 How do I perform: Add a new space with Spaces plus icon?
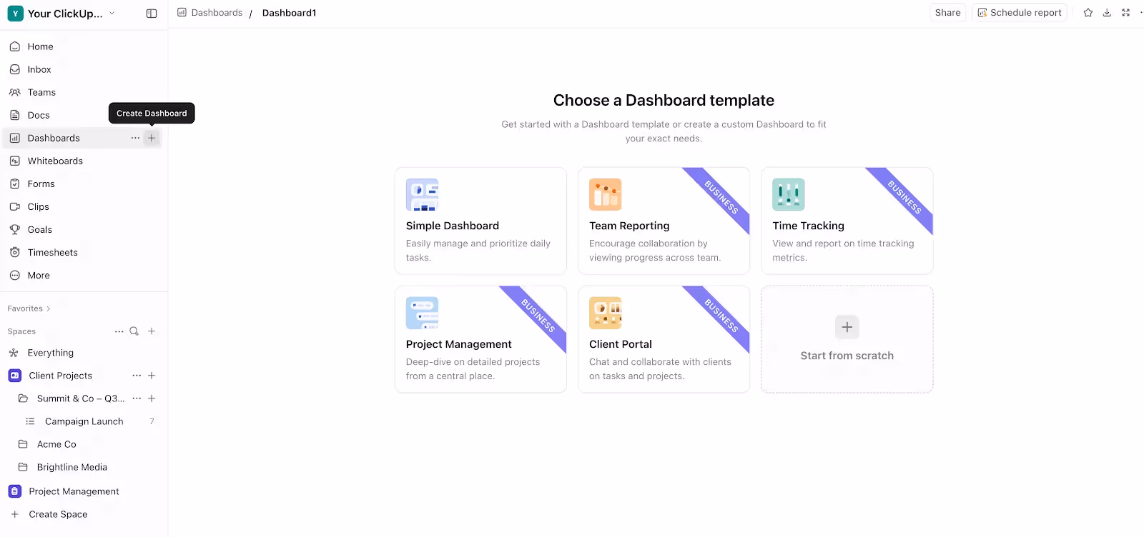(152, 331)
